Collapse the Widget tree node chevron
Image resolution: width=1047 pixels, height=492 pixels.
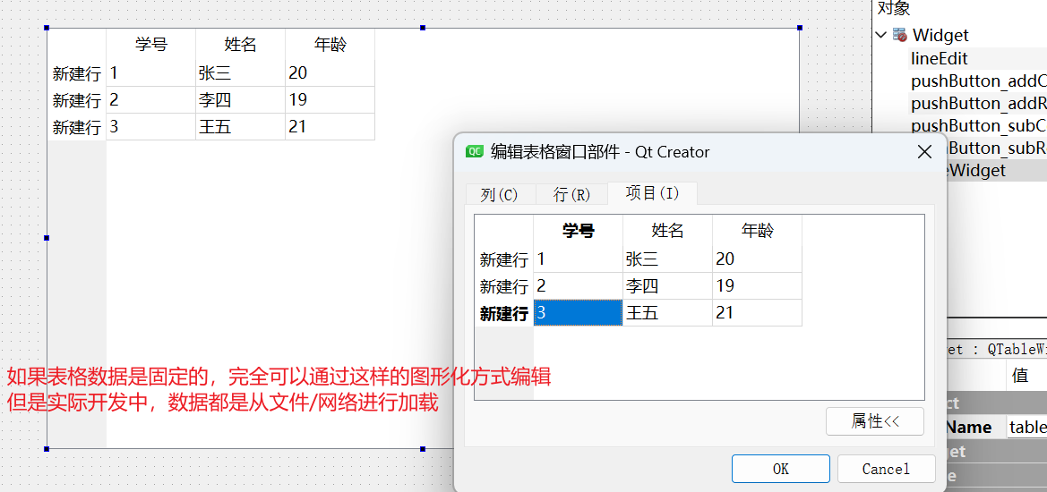[881, 34]
